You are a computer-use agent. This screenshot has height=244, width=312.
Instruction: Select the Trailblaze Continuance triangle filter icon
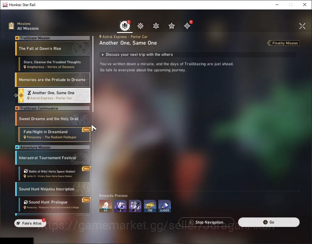click(x=156, y=26)
